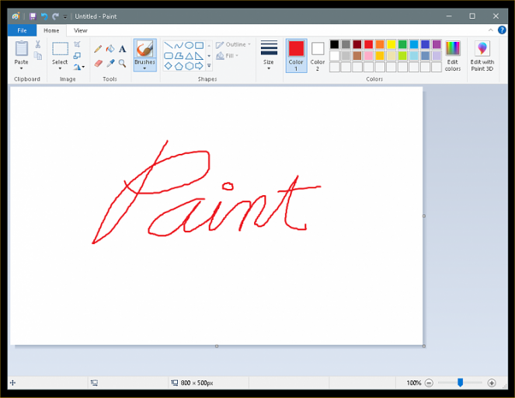This screenshot has height=398, width=515.
Task: Open the shape Fill dropdown
Action: 228,55
